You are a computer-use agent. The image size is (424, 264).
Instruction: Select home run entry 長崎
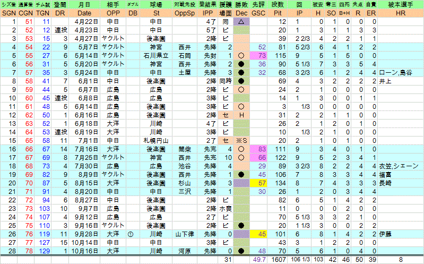pos(385,183)
